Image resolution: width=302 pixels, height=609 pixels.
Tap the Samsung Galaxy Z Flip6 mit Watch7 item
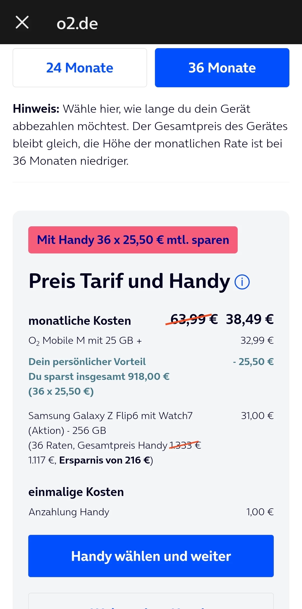coord(110,416)
